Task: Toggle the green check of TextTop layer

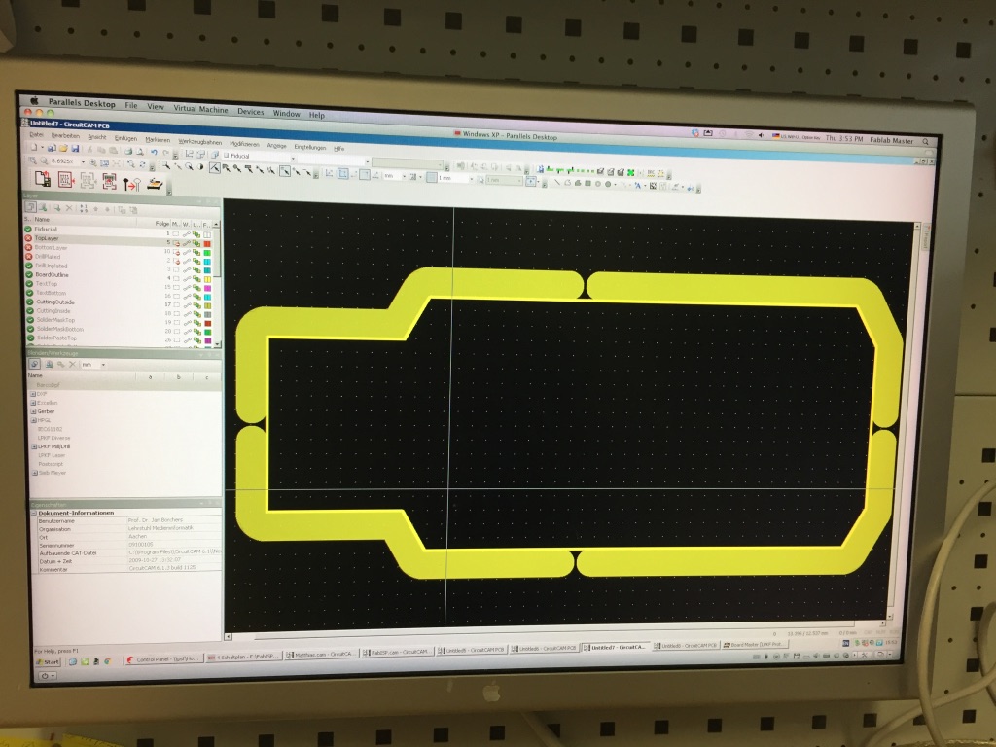Action: coord(28,283)
